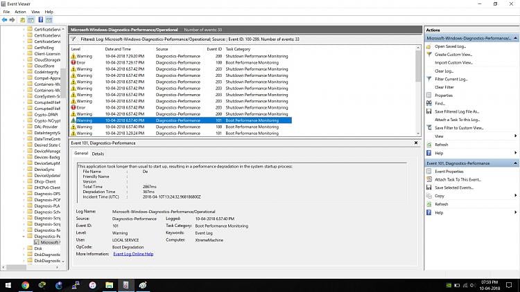This screenshot has width=520, height=292.
Task: Switch to the Details tab
Action: click(x=98, y=154)
